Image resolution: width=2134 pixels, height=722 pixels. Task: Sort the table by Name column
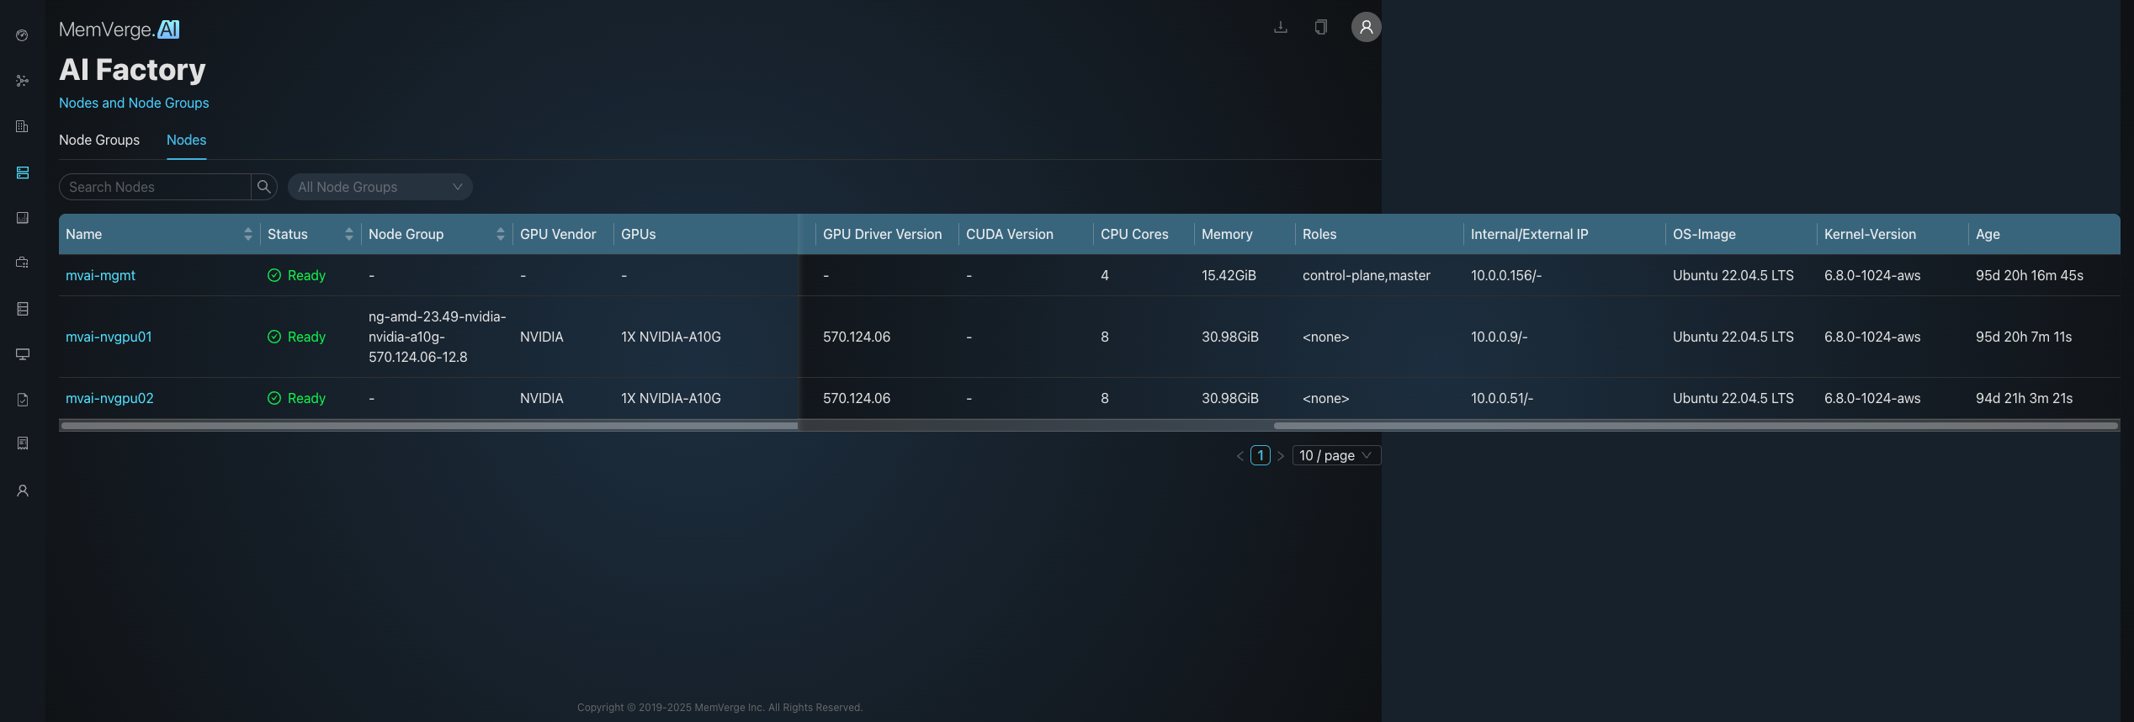[x=247, y=234]
